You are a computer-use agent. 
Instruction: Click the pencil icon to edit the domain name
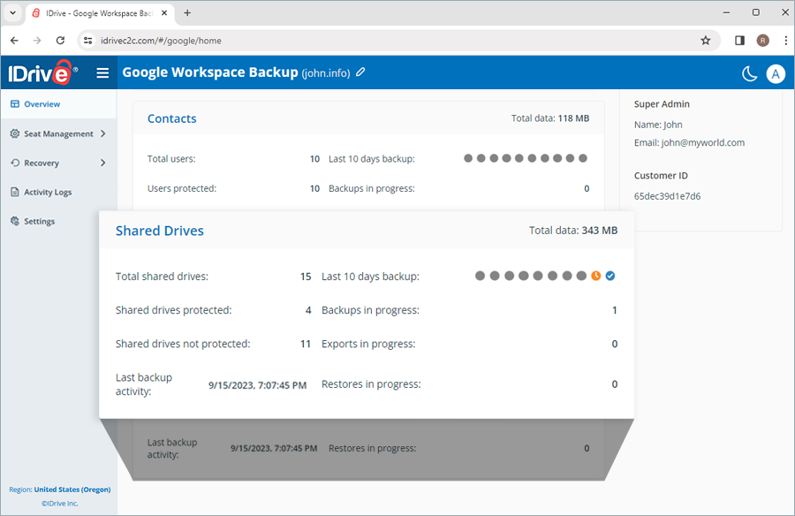coord(360,72)
